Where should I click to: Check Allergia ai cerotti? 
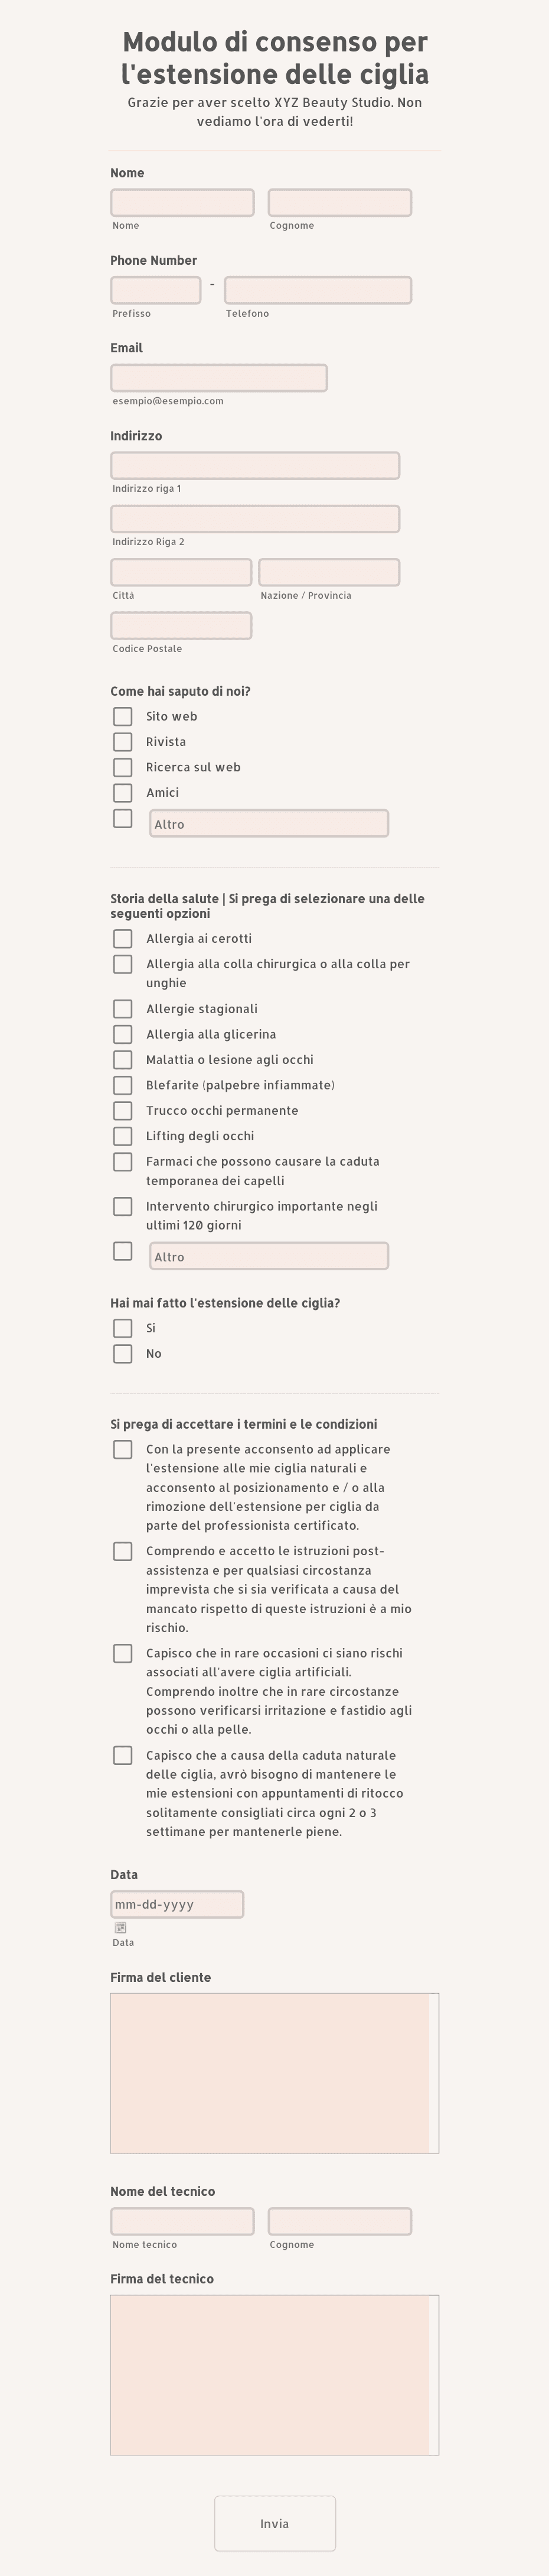pos(123,939)
